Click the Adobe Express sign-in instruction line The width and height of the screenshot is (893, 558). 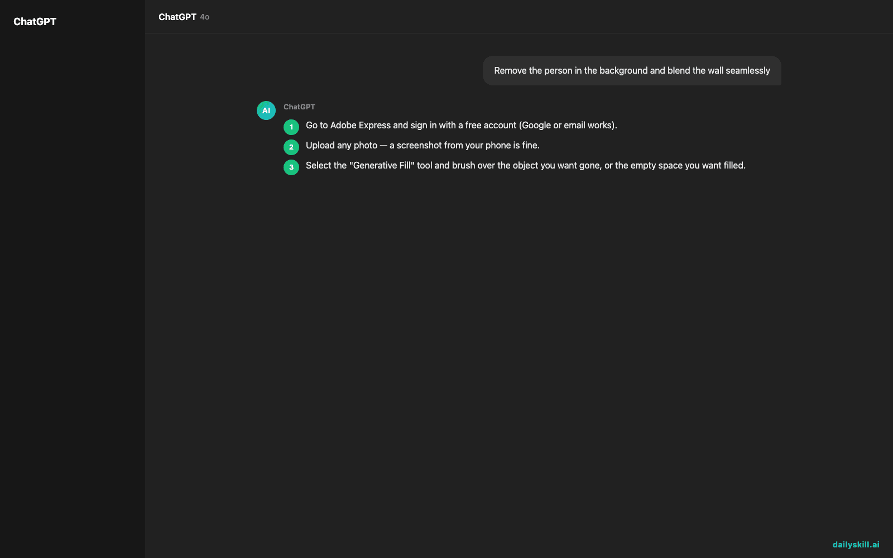(462, 125)
